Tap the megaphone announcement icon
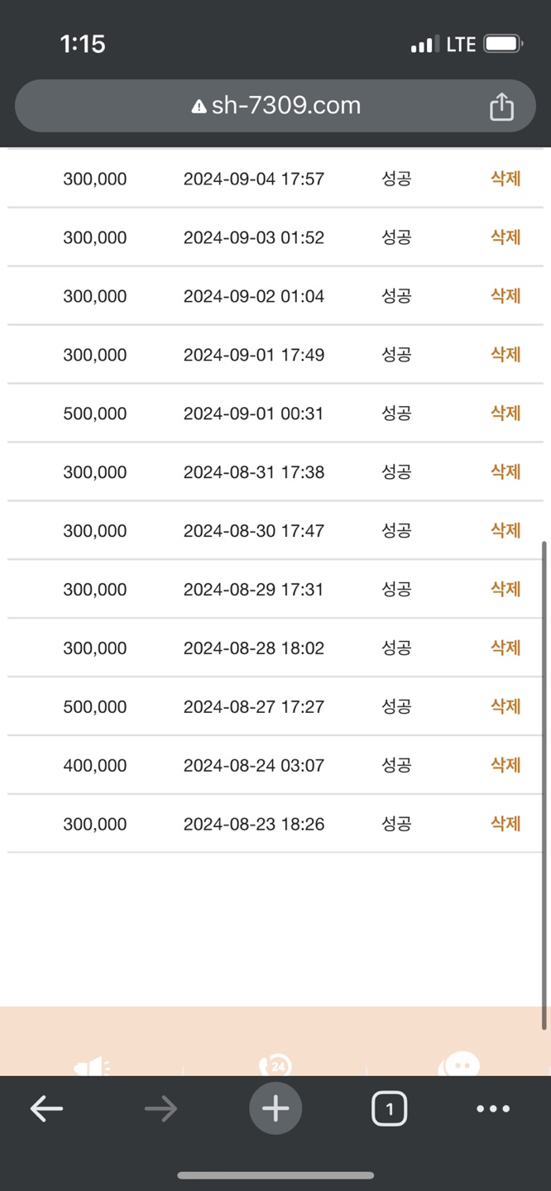Image resolution: width=551 pixels, height=1191 pixels. pos(92,1067)
